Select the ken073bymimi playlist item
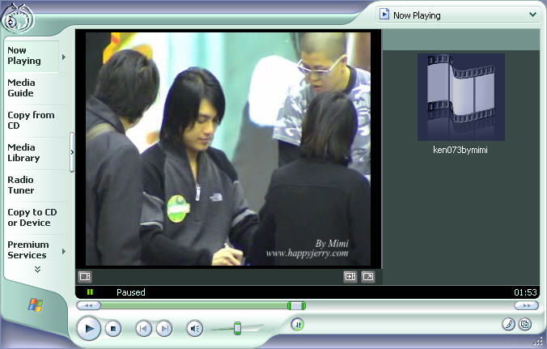The image size is (547, 349). tap(460, 150)
